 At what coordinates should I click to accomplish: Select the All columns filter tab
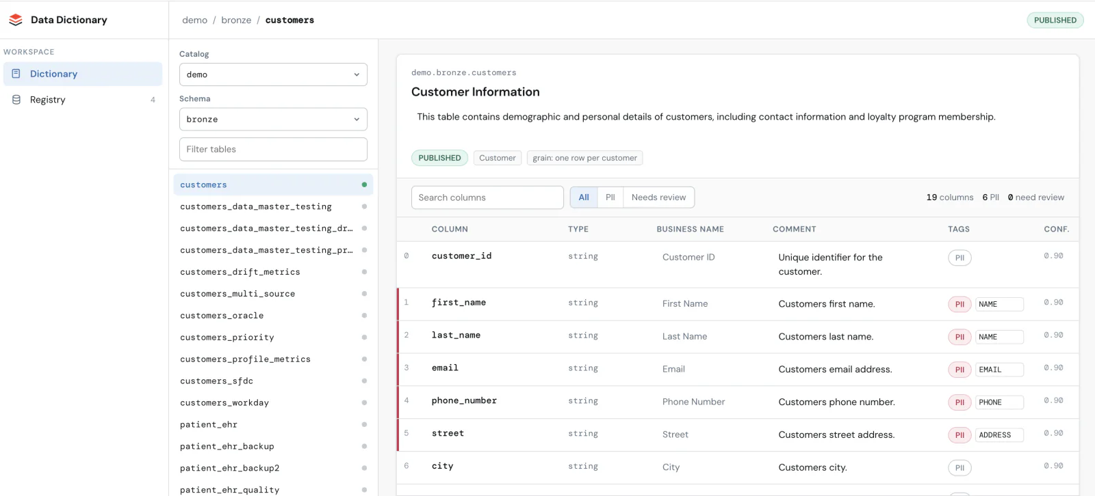point(584,197)
